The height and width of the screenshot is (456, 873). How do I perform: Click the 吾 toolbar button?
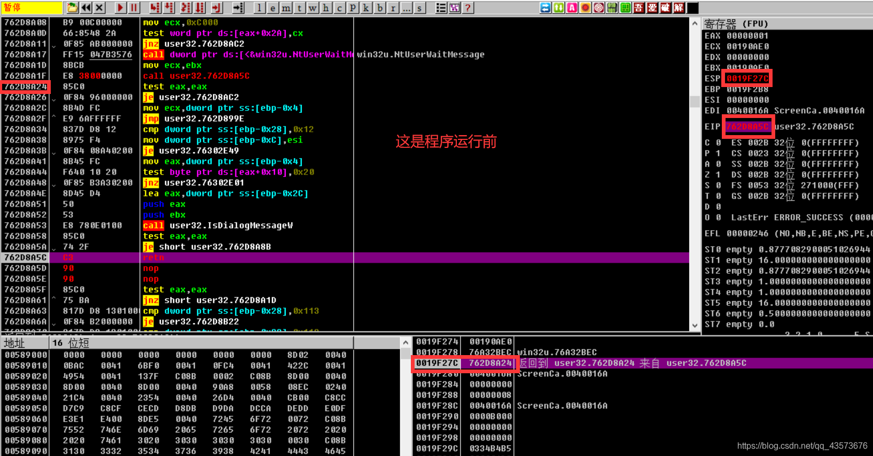(638, 7)
